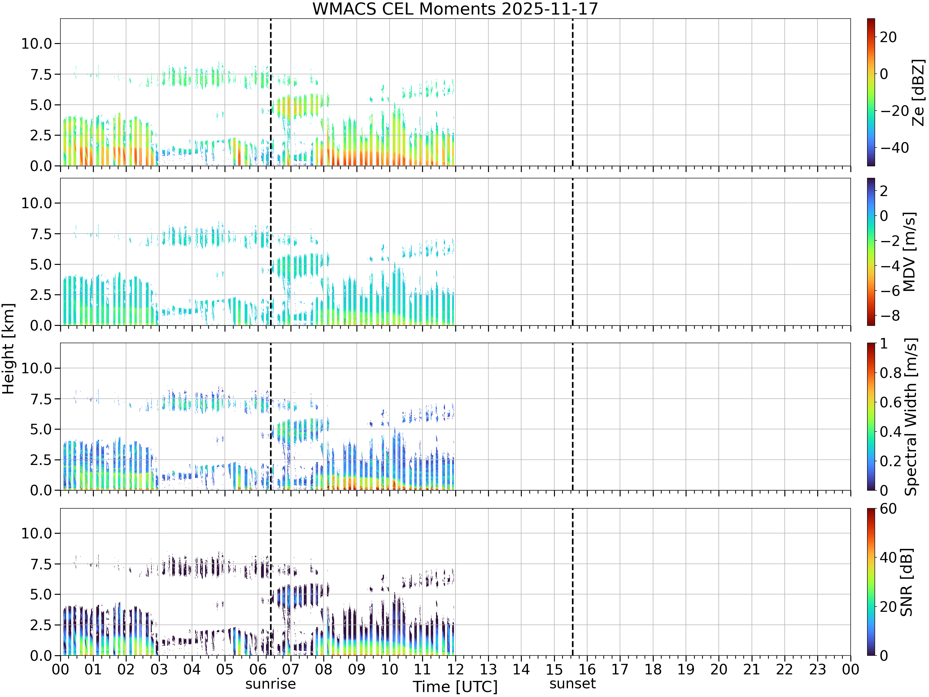Click the plot title WMACS CEL Moments 2025-11-17
Screen dimensions: 929x697
point(455,9)
